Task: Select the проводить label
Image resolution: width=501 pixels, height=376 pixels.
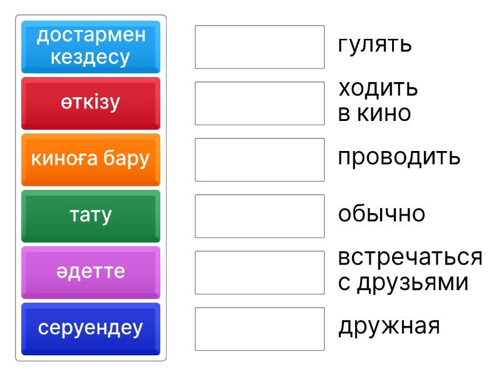Action: click(399, 157)
